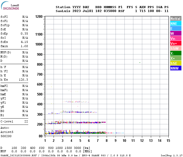
Task: Click frequency axis label 15
Action: point(168,141)
